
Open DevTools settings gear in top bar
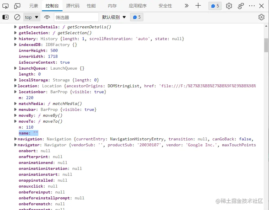pos(229,6)
